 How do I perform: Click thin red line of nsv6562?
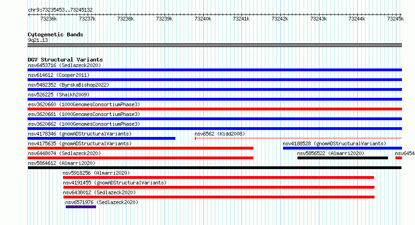[x=298, y=138]
